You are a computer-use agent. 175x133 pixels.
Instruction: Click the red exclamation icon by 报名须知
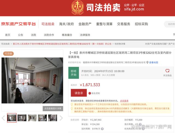[90, 93]
